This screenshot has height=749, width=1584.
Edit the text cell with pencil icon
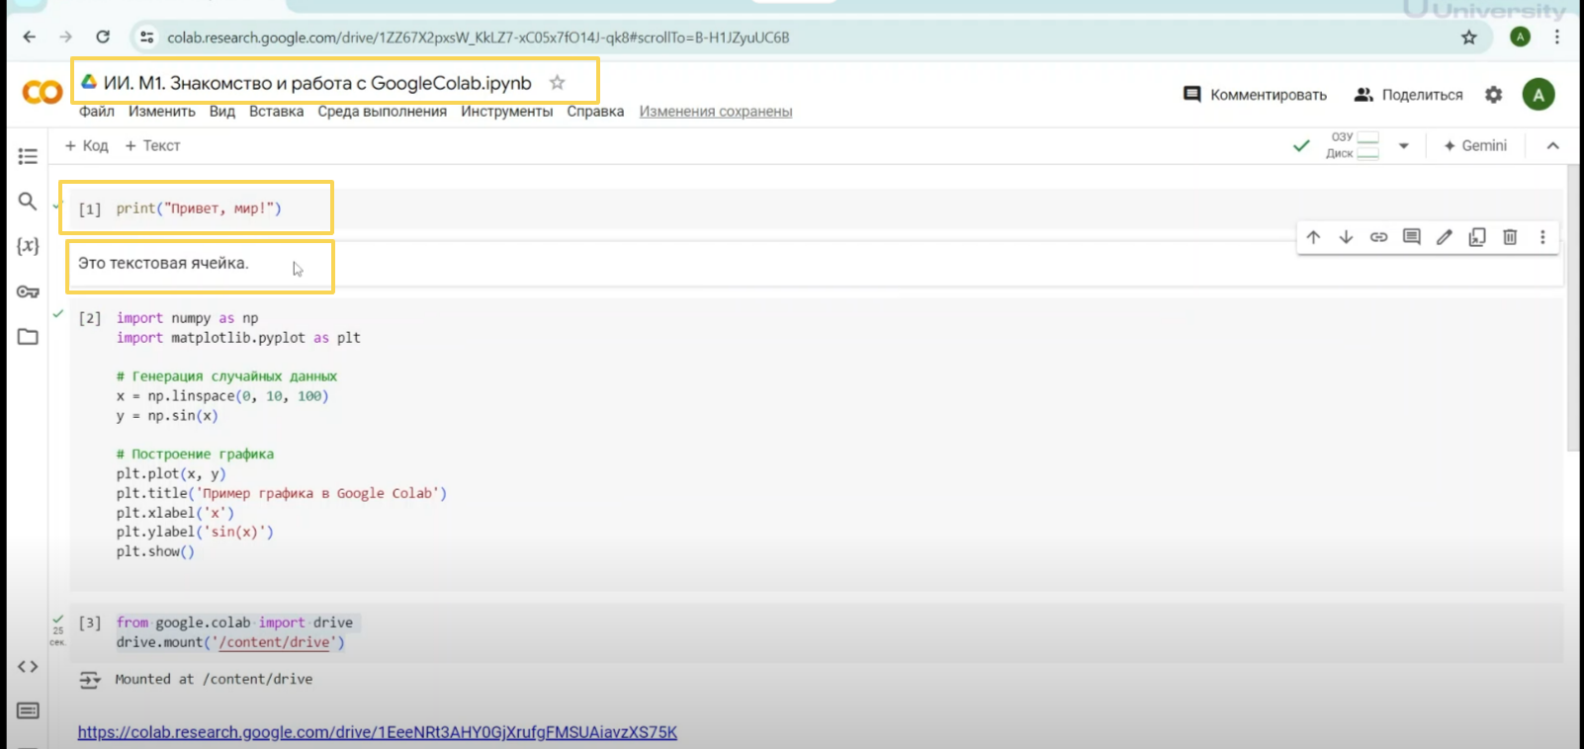(x=1445, y=237)
